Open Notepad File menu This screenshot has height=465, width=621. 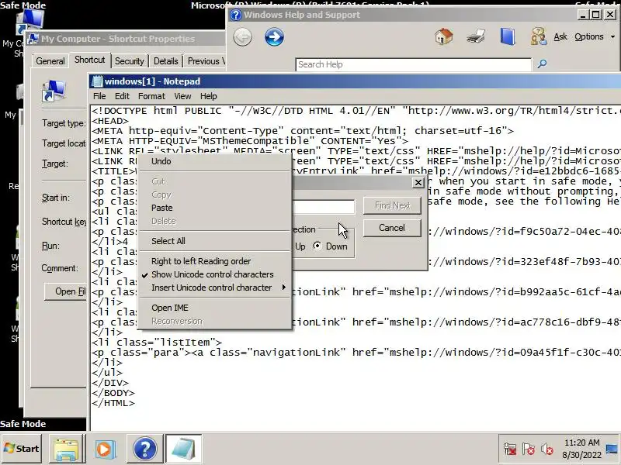coord(99,96)
